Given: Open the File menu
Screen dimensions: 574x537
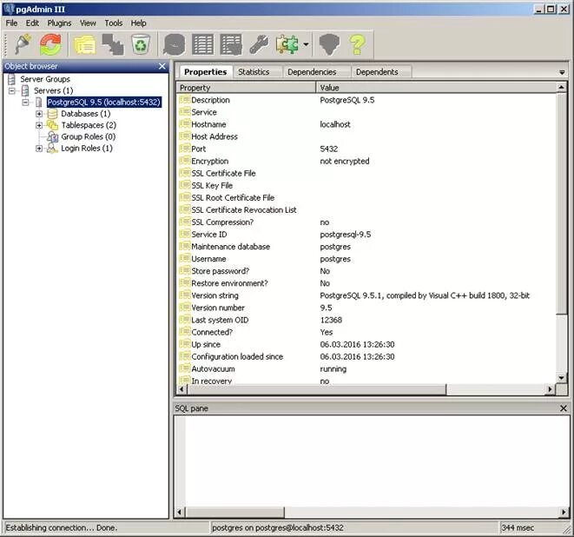Looking at the screenshot, I should (x=11, y=23).
